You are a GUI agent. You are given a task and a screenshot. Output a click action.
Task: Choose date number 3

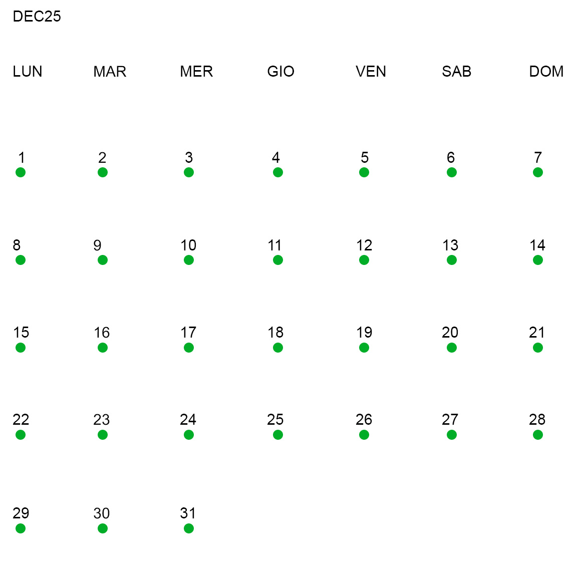click(189, 158)
